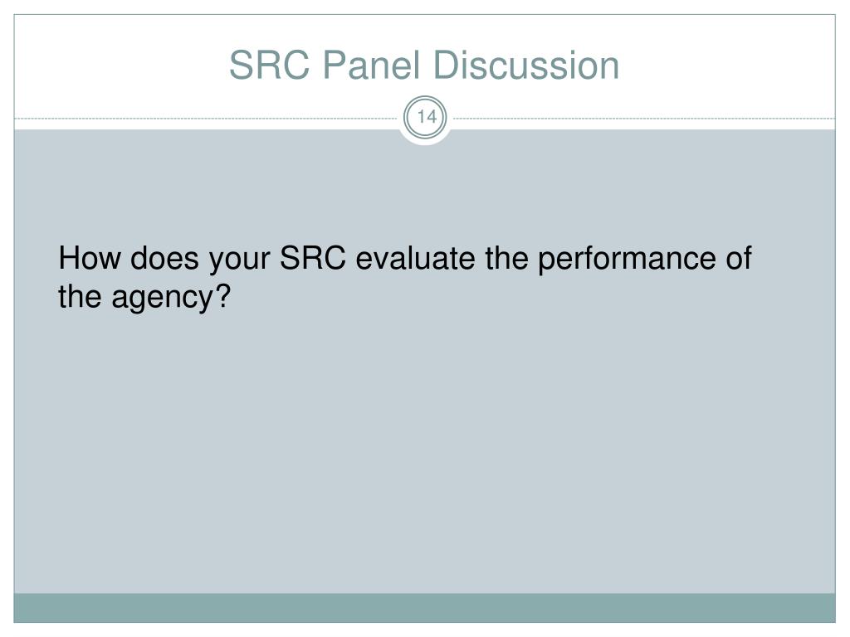Click 'SRC' in the body question
Viewport: 850px width, 637px height.
[x=313, y=258]
